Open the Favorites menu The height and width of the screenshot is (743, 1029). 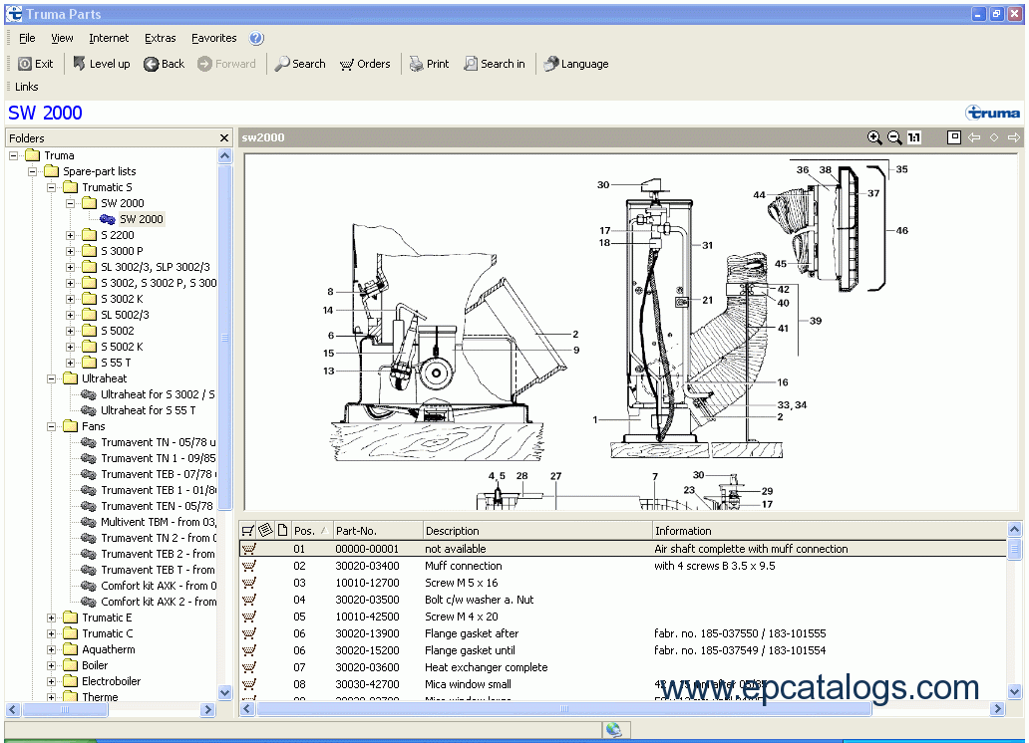(x=214, y=38)
